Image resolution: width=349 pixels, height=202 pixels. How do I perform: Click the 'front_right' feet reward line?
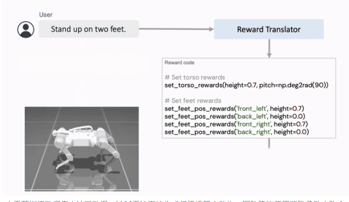point(236,124)
